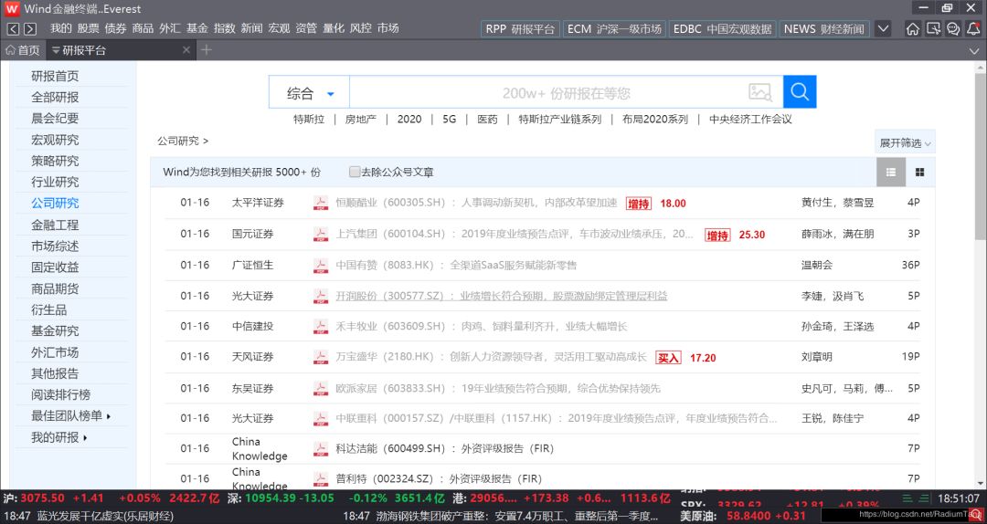Click the 5G hot keyword link

(449, 119)
